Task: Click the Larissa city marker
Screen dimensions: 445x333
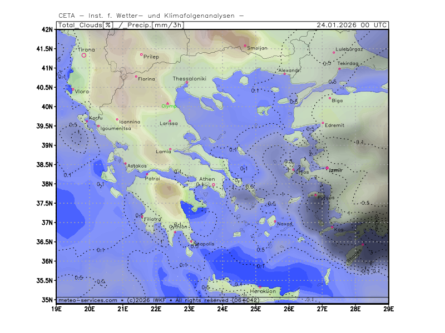Action: point(170,121)
